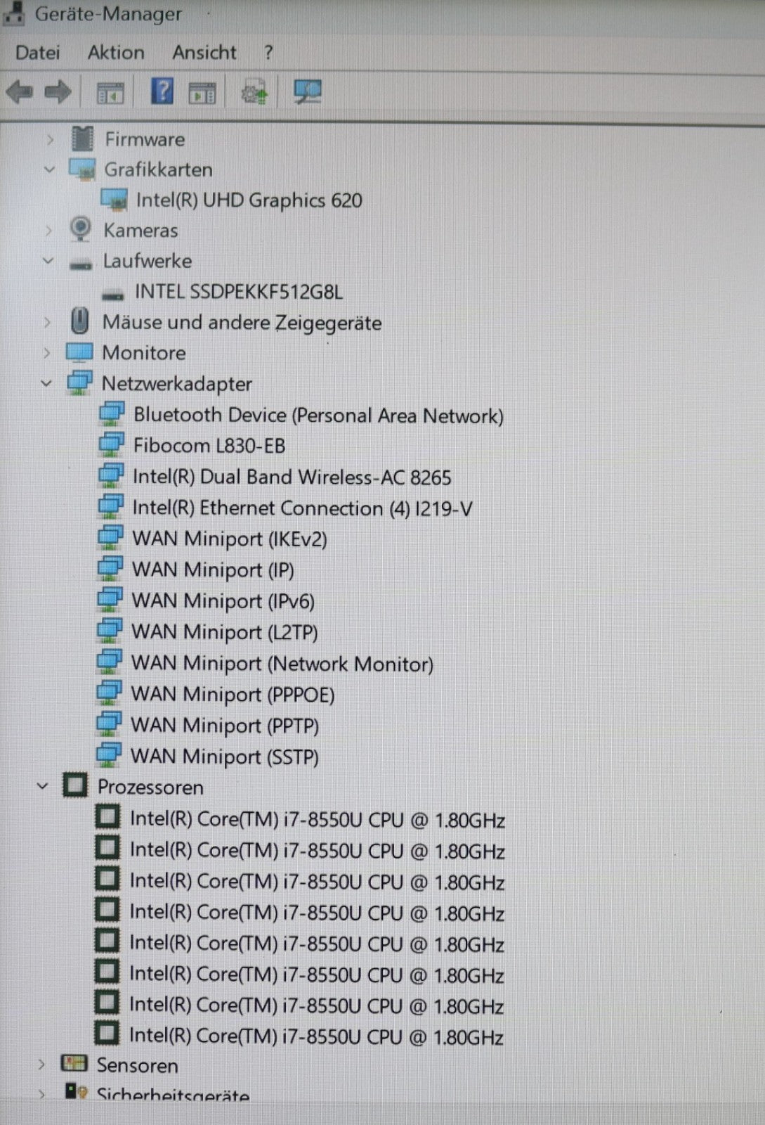Image resolution: width=765 pixels, height=1125 pixels.
Task: Select INTEL SSDPEKKF512G8L drive entry
Action: coord(239,292)
